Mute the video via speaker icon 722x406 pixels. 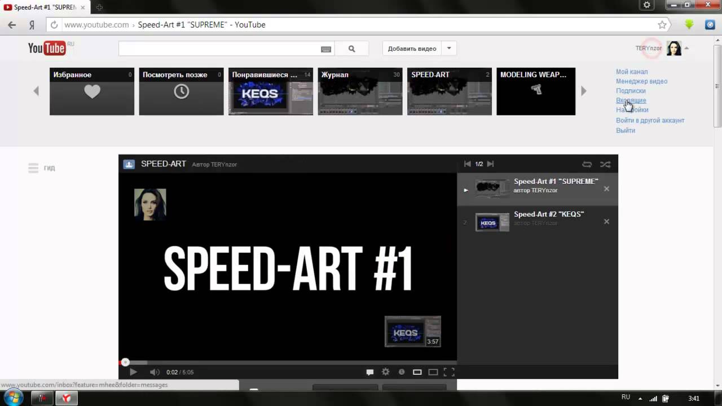pos(155,372)
